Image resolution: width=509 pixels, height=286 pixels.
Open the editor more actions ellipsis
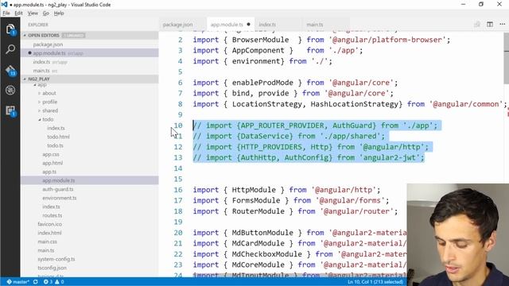[x=502, y=25]
